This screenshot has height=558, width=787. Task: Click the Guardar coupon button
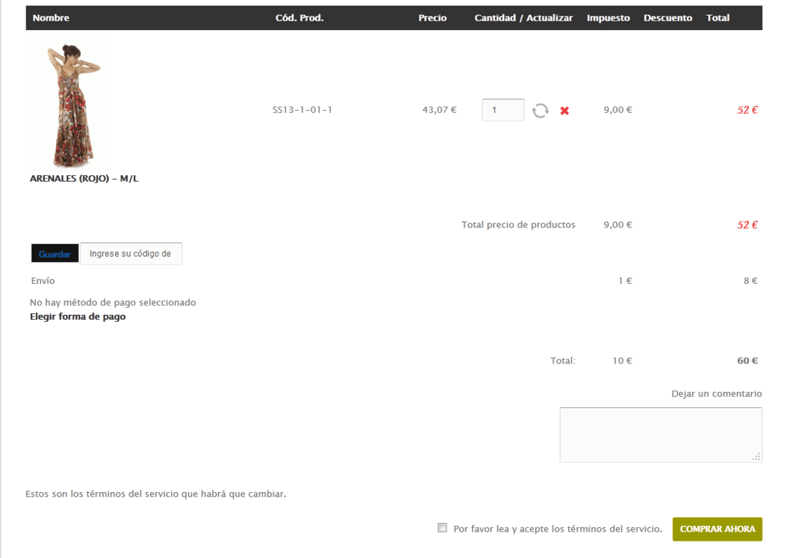(x=54, y=254)
